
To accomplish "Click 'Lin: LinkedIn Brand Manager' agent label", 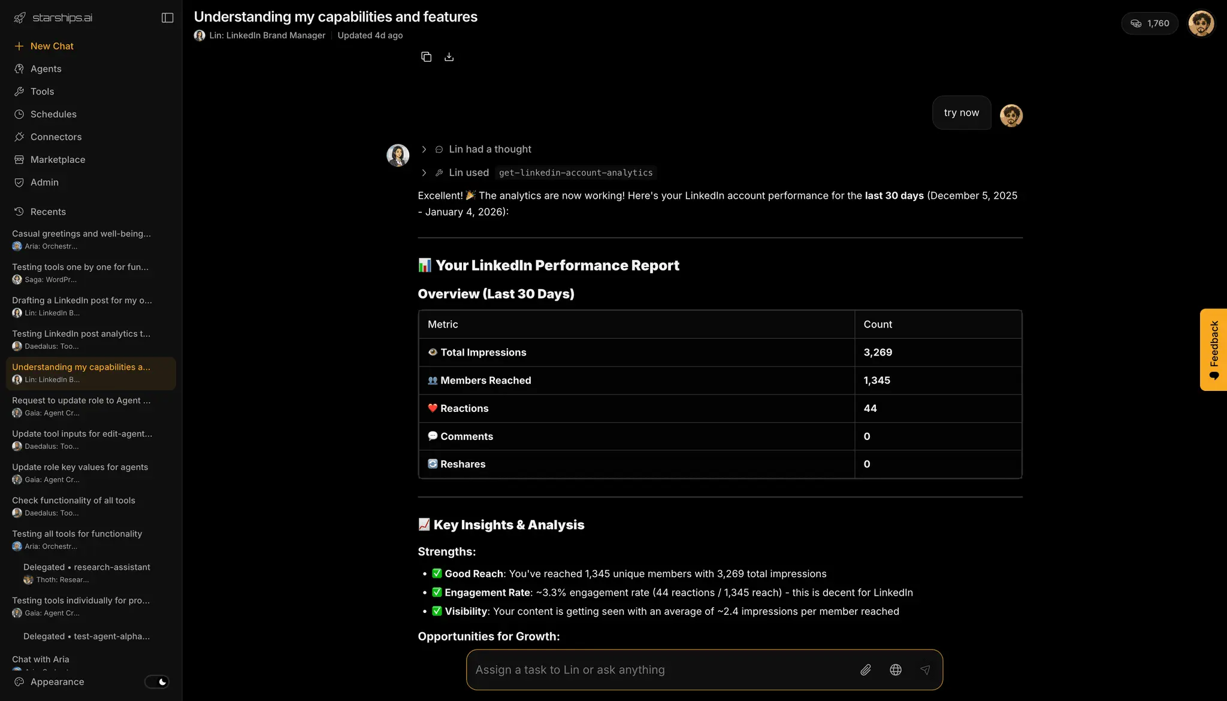I will [x=267, y=35].
